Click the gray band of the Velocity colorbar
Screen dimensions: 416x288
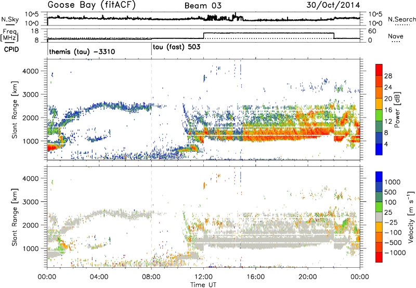click(379, 217)
